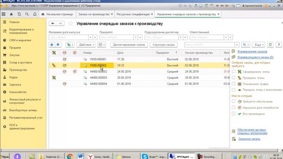Click the horizontal scrollbar at the bottom
This screenshot has height=159, width=283.
point(140,150)
